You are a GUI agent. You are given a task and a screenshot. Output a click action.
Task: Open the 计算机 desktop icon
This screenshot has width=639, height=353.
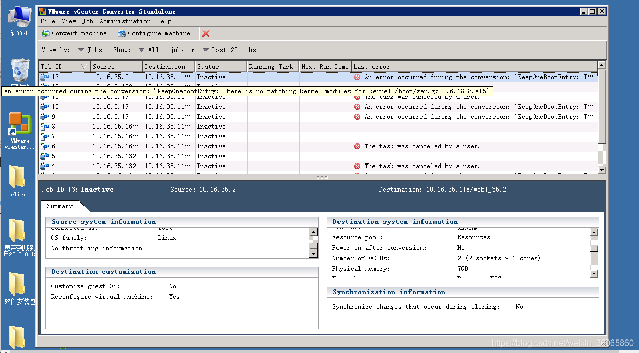pyautogui.click(x=20, y=22)
